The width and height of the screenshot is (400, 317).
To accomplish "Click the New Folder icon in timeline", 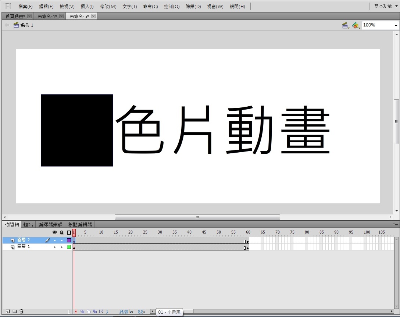I will pos(15,311).
